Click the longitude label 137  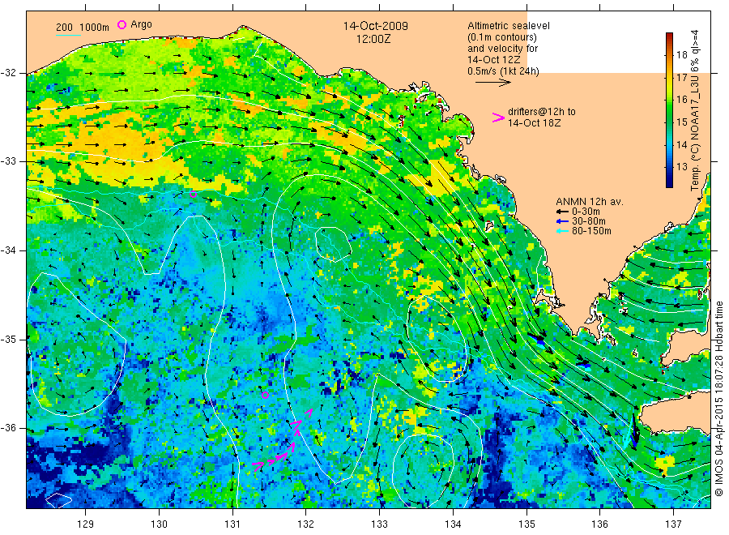coord(673,524)
